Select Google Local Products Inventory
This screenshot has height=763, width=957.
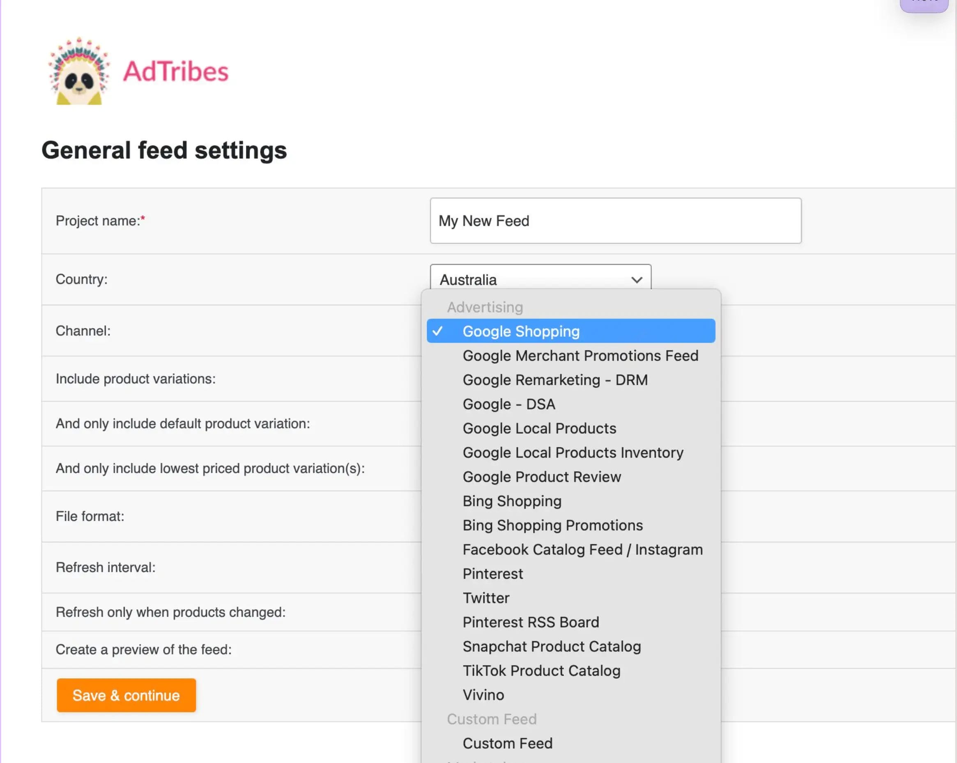coord(573,452)
